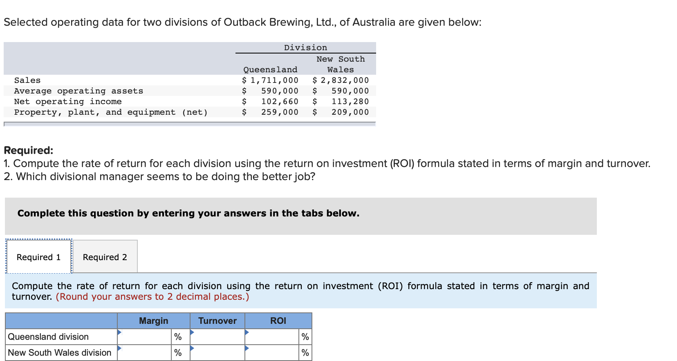Select the Queensland division row label

click(x=48, y=336)
